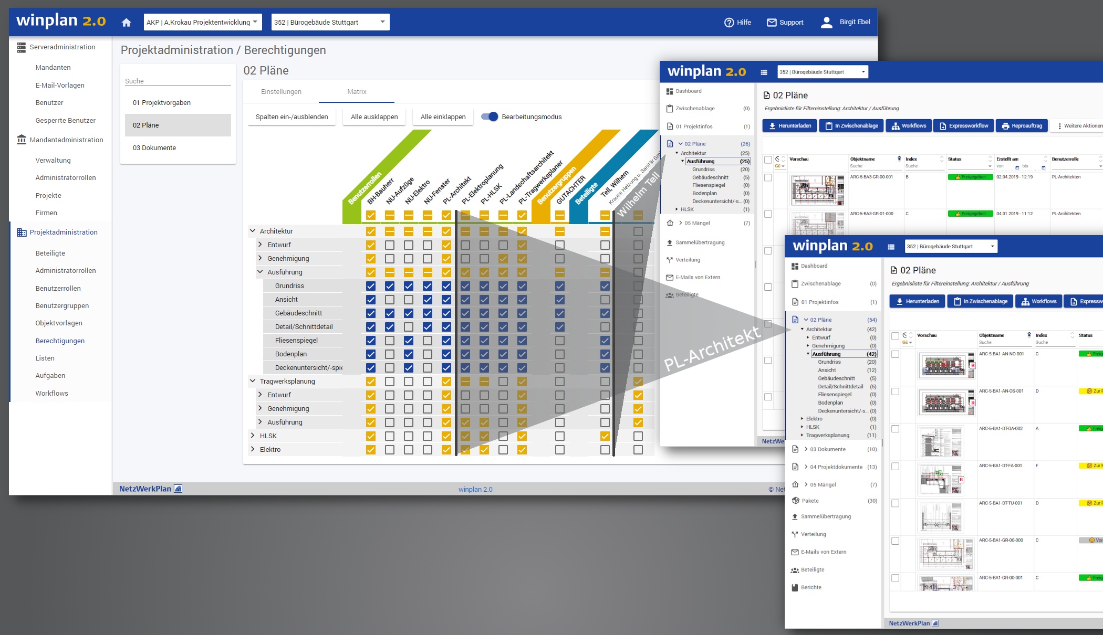Toggle first checkbox in Grundriss row
Viewport: 1103px width, 635px height.
(x=371, y=286)
